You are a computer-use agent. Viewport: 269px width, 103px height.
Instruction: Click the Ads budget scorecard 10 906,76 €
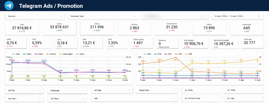click(x=195, y=43)
